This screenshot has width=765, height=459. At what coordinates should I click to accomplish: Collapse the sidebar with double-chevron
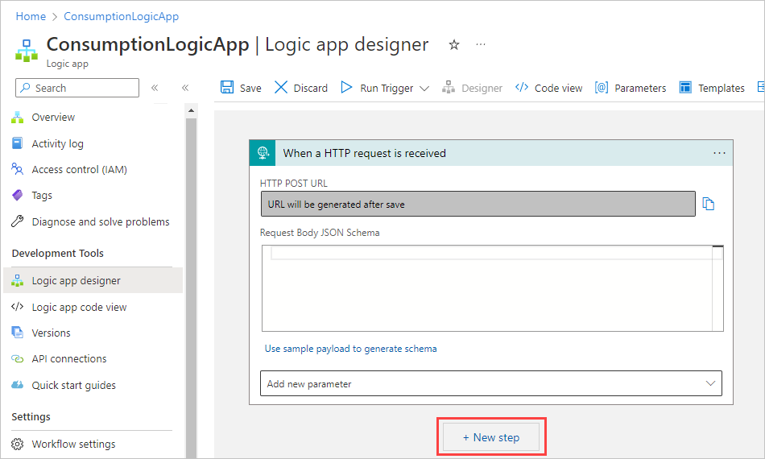155,88
